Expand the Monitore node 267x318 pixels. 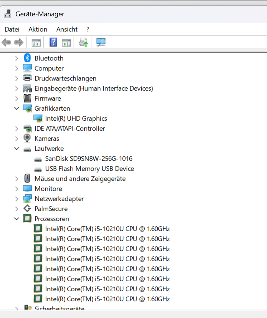pyautogui.click(x=17, y=189)
